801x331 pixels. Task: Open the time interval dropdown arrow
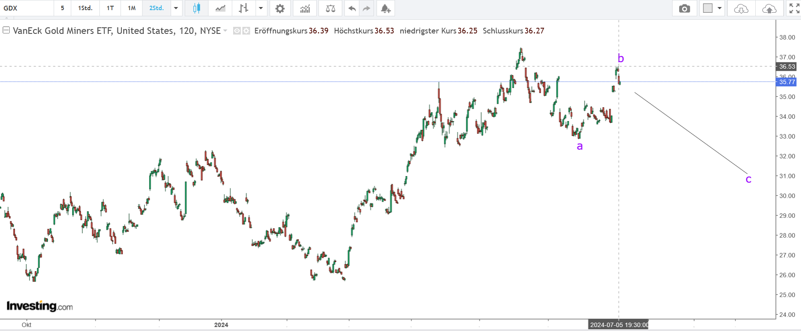click(176, 8)
